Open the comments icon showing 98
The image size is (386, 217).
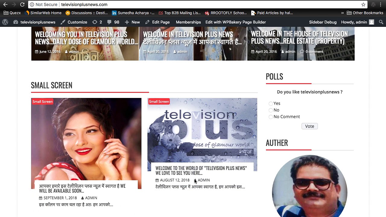[x=113, y=22]
